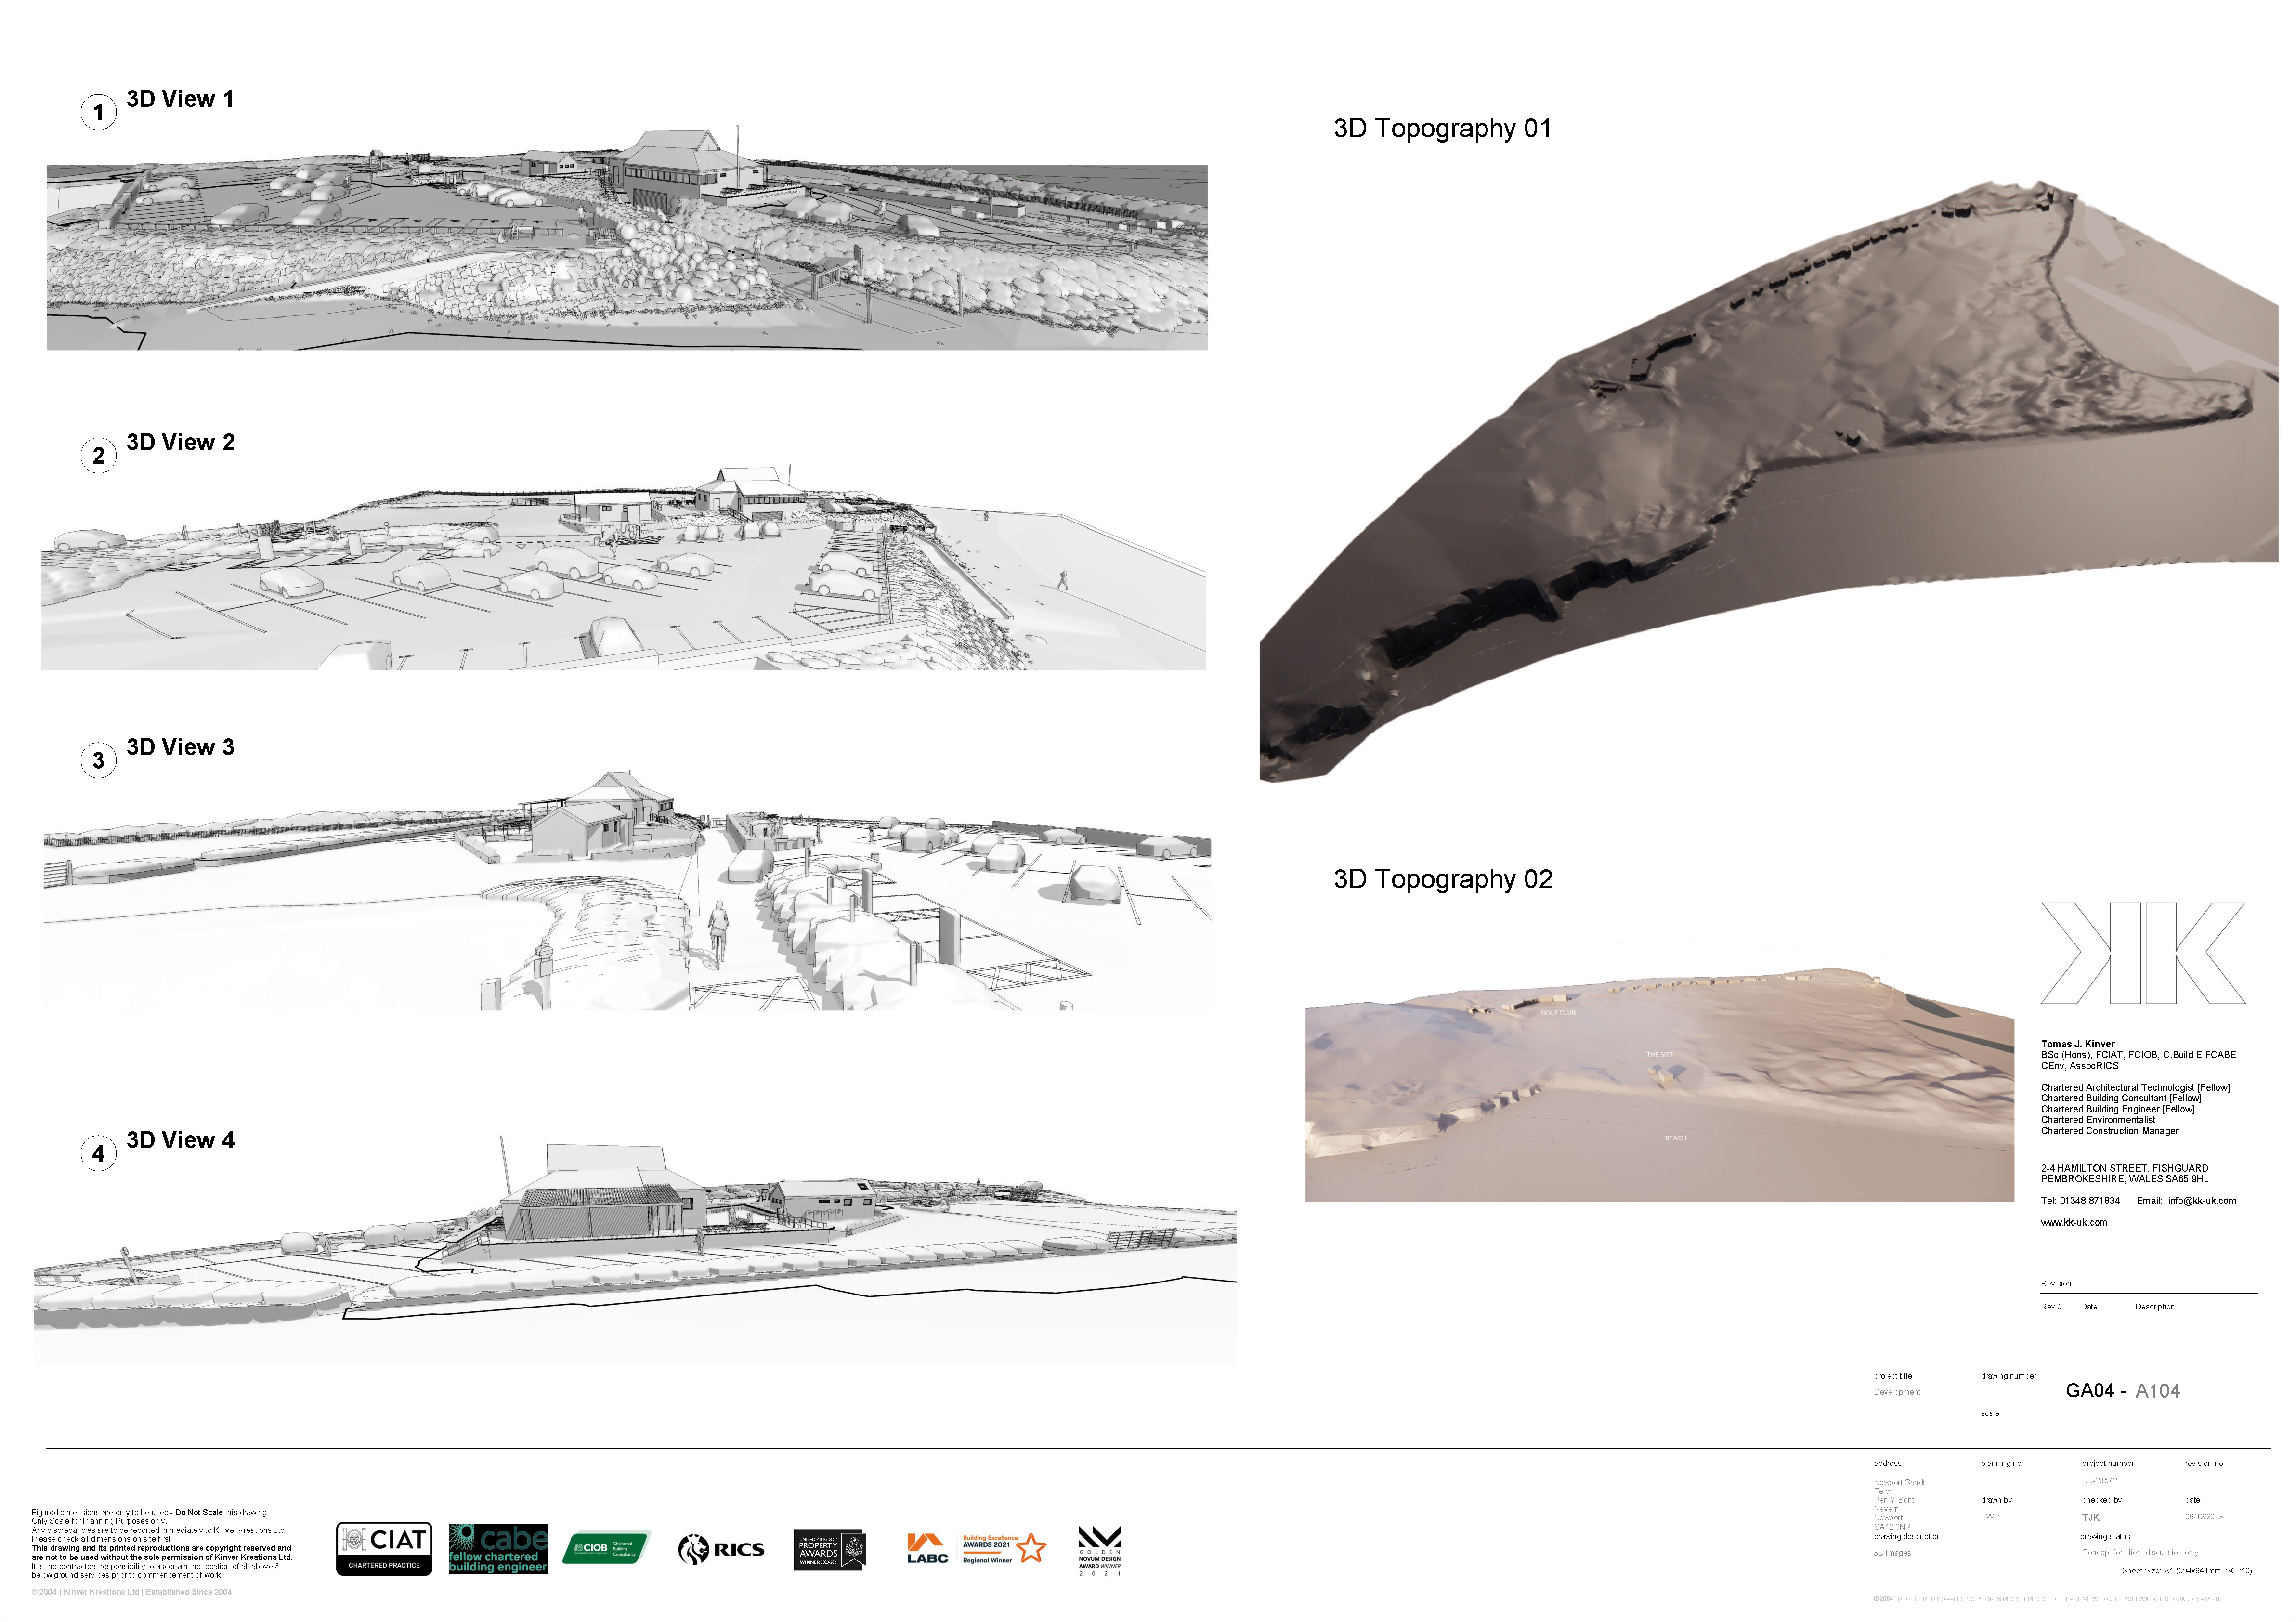Screen dimensions: 2296x1622
Task: Click the '3D View 4' heading
Action: (180, 1140)
